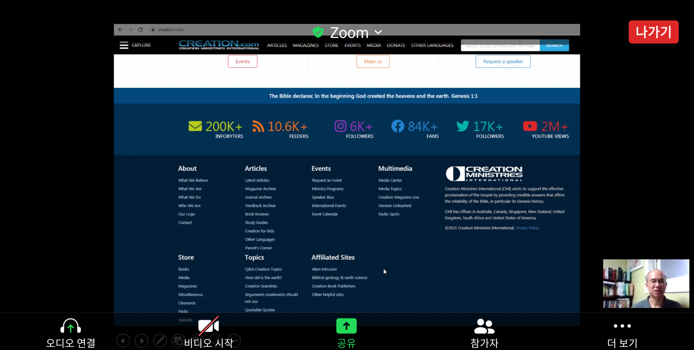Reload the creation.com page
The image size is (694, 350).
tap(140, 30)
